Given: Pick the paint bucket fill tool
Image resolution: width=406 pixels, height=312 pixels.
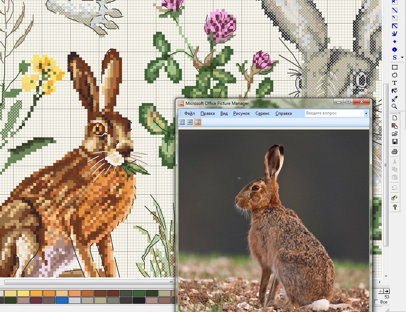Looking at the screenshot, I should tap(395, 91).
